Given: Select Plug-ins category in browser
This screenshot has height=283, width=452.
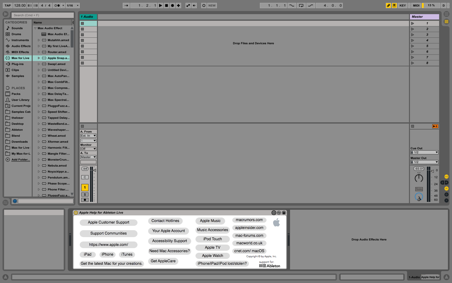Looking at the screenshot, I should click(18, 64).
